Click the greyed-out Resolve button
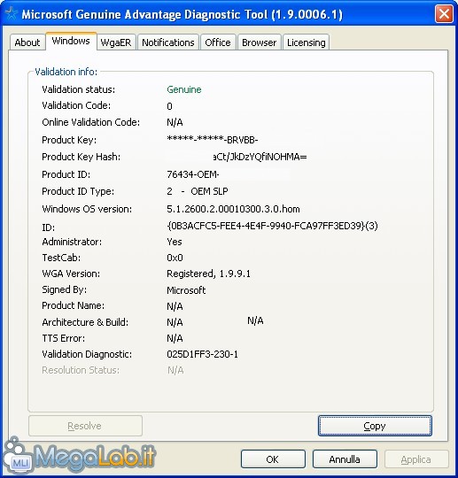Image resolution: width=458 pixels, height=478 pixels. (x=85, y=426)
